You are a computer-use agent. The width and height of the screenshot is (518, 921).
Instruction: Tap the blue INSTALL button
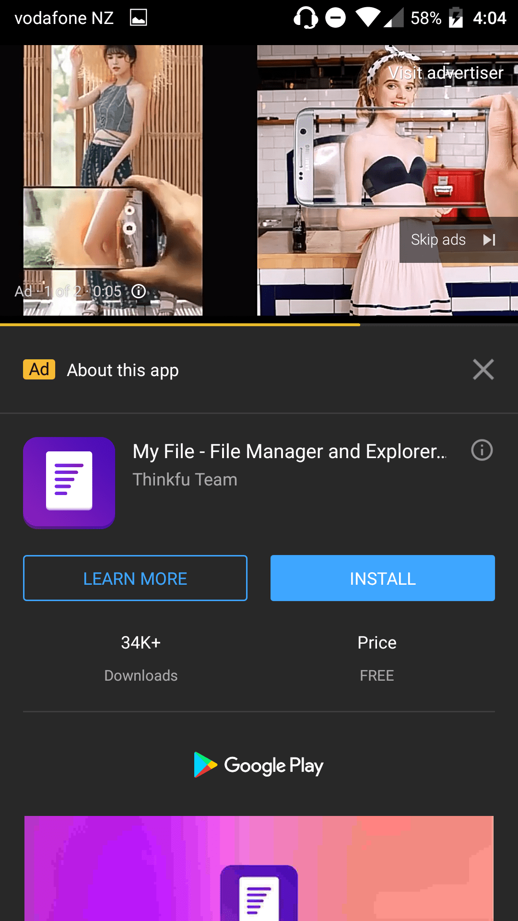[x=383, y=578]
